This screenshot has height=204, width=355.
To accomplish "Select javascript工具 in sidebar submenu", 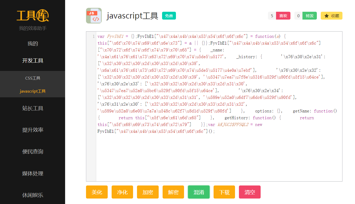I will (x=33, y=91).
